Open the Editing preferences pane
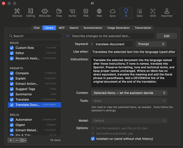Screen dimensions: 183x148 point(30,13)
